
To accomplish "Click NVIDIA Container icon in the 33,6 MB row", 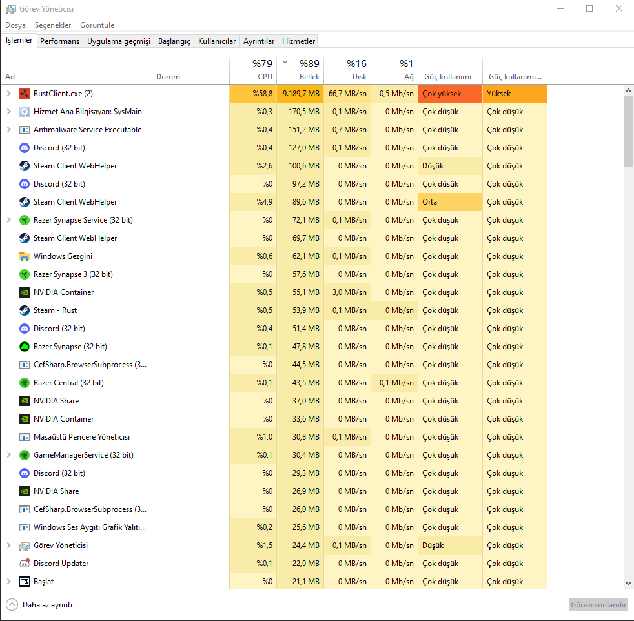I will [25, 419].
